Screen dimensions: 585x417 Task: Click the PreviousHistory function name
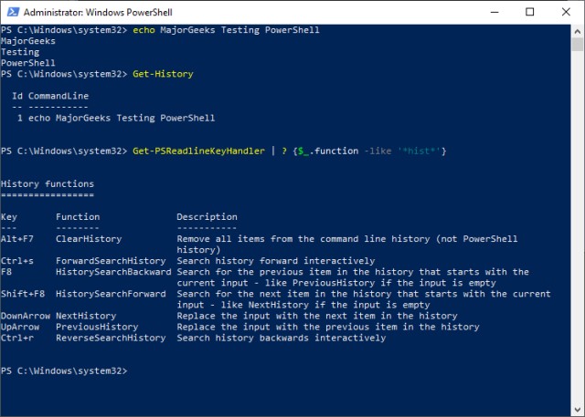(x=97, y=327)
